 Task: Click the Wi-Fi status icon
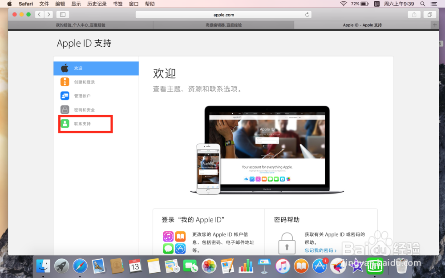pyautogui.click(x=344, y=4)
